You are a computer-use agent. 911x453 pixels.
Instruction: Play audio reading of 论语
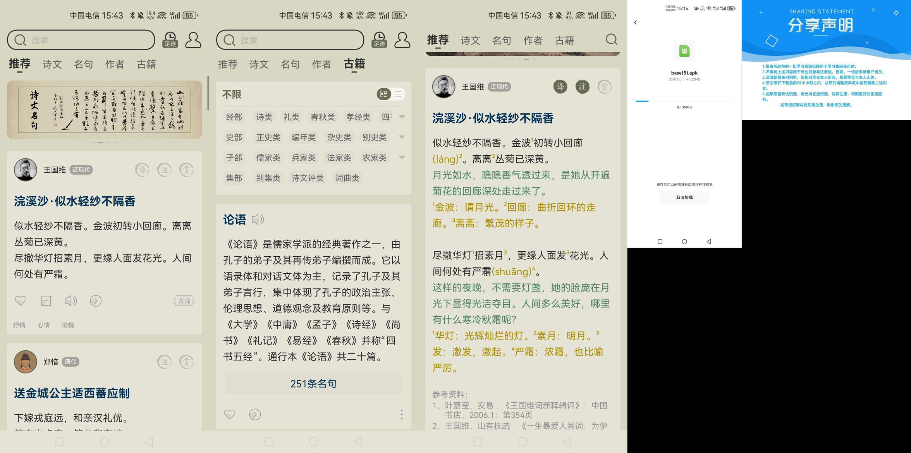tap(258, 220)
